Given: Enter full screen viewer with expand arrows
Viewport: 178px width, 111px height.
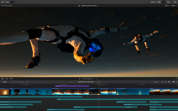Looking at the screenshot, I should click(176, 78).
